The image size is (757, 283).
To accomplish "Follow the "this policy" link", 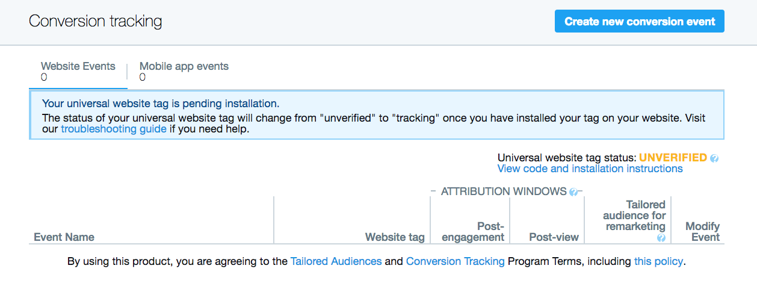I will tap(658, 261).
